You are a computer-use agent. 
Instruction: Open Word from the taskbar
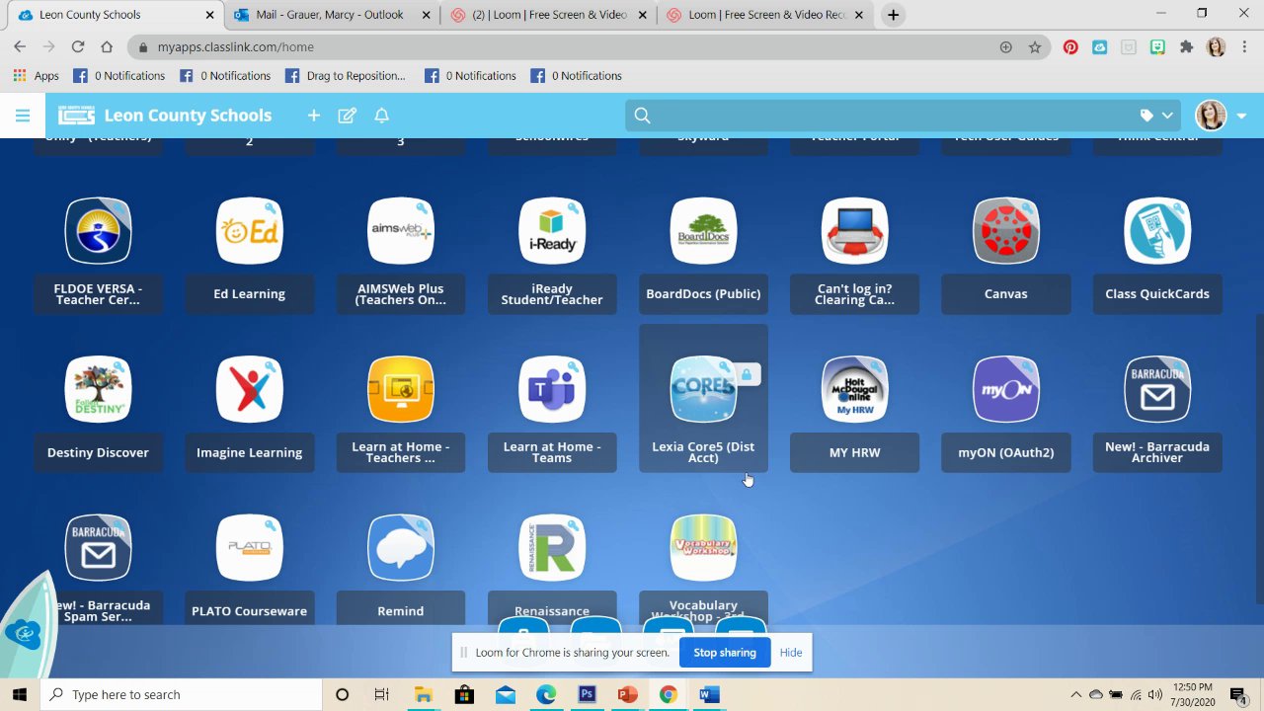pos(709,694)
